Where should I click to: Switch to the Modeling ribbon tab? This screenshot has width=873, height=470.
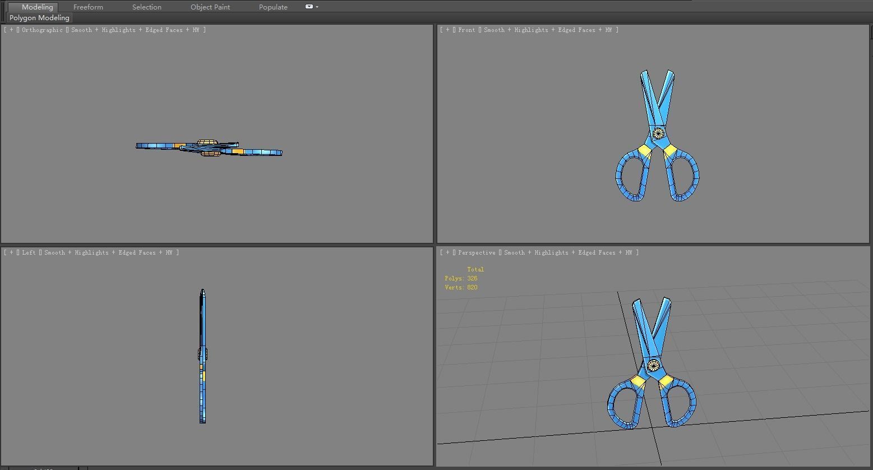coord(34,7)
